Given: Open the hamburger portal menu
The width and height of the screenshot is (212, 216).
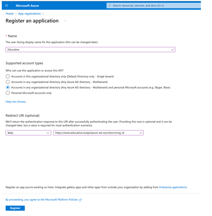Looking at the screenshot, I should [6, 6].
